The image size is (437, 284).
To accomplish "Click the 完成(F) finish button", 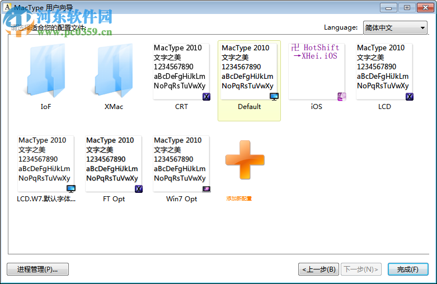I will (408, 269).
